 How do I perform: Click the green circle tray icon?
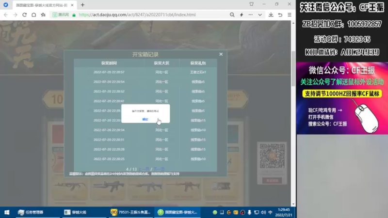pos(215,212)
